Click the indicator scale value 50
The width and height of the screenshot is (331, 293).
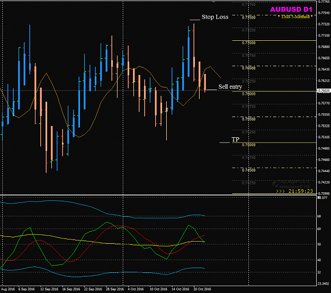click(319, 244)
